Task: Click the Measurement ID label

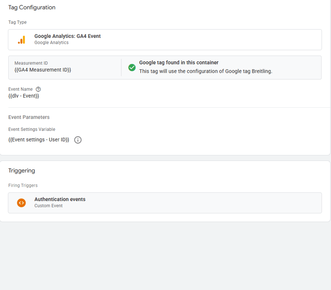Action: pos(31,63)
